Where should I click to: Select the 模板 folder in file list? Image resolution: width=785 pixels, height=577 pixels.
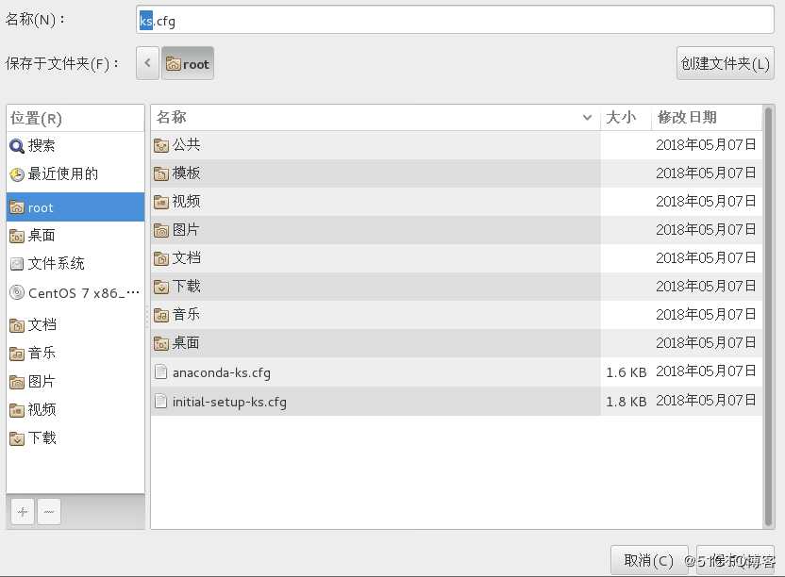click(456, 173)
